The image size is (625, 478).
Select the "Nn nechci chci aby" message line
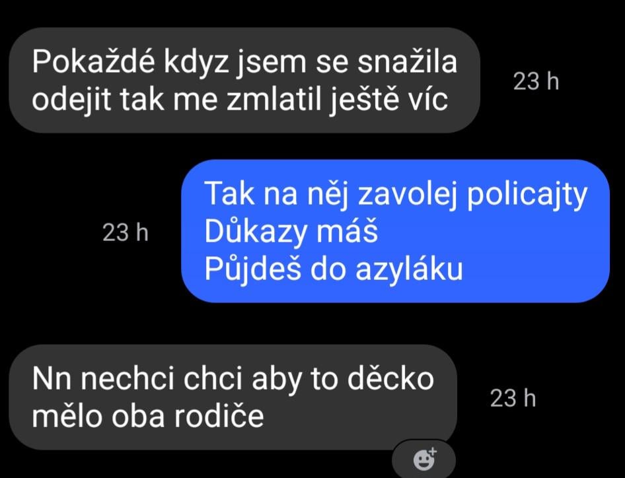point(233,379)
